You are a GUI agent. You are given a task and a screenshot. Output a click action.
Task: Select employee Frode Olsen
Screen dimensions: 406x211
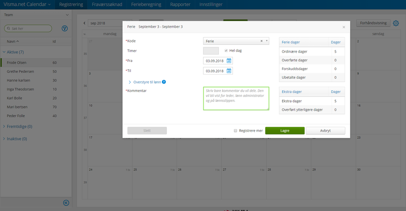point(36,63)
